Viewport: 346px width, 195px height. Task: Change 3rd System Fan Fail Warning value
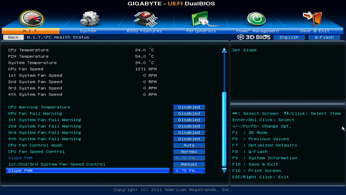tap(189, 132)
